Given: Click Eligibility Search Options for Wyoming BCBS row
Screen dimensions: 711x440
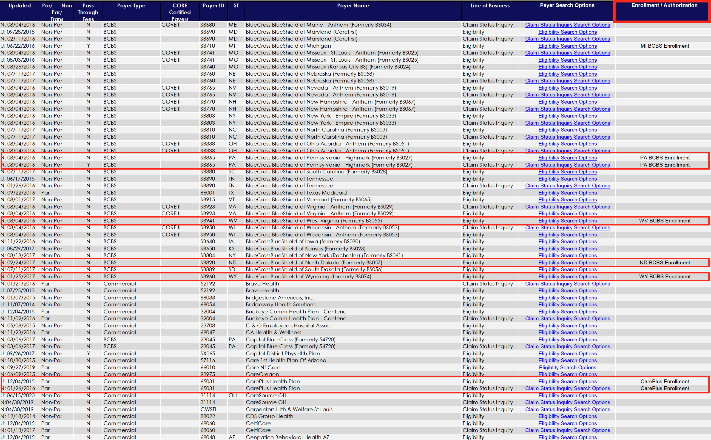Looking at the screenshot, I should (567, 276).
